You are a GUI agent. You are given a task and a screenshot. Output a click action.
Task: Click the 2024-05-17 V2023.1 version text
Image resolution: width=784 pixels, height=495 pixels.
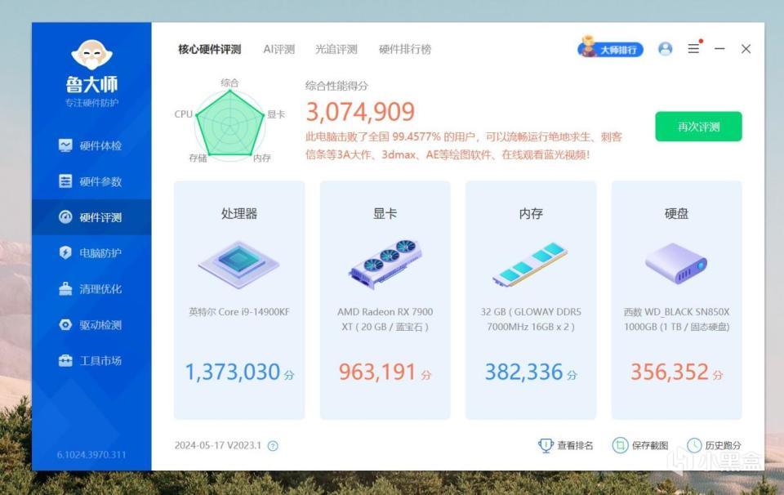tap(218, 445)
